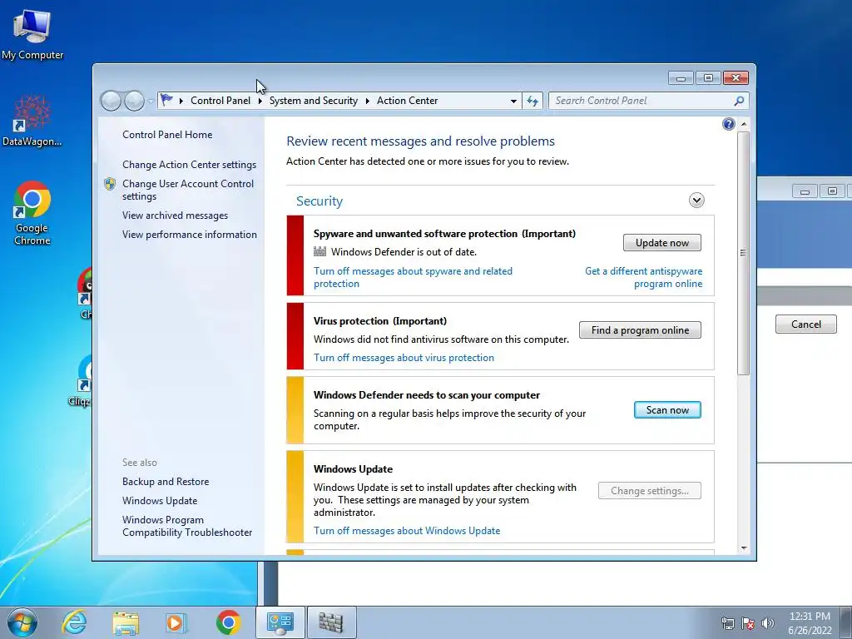Go to System and Security in the breadcrumb
This screenshot has height=639, width=852.
click(314, 101)
